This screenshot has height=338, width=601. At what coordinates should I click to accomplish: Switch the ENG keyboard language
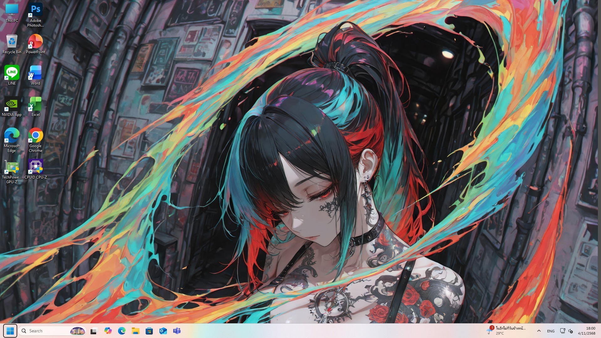(551, 331)
